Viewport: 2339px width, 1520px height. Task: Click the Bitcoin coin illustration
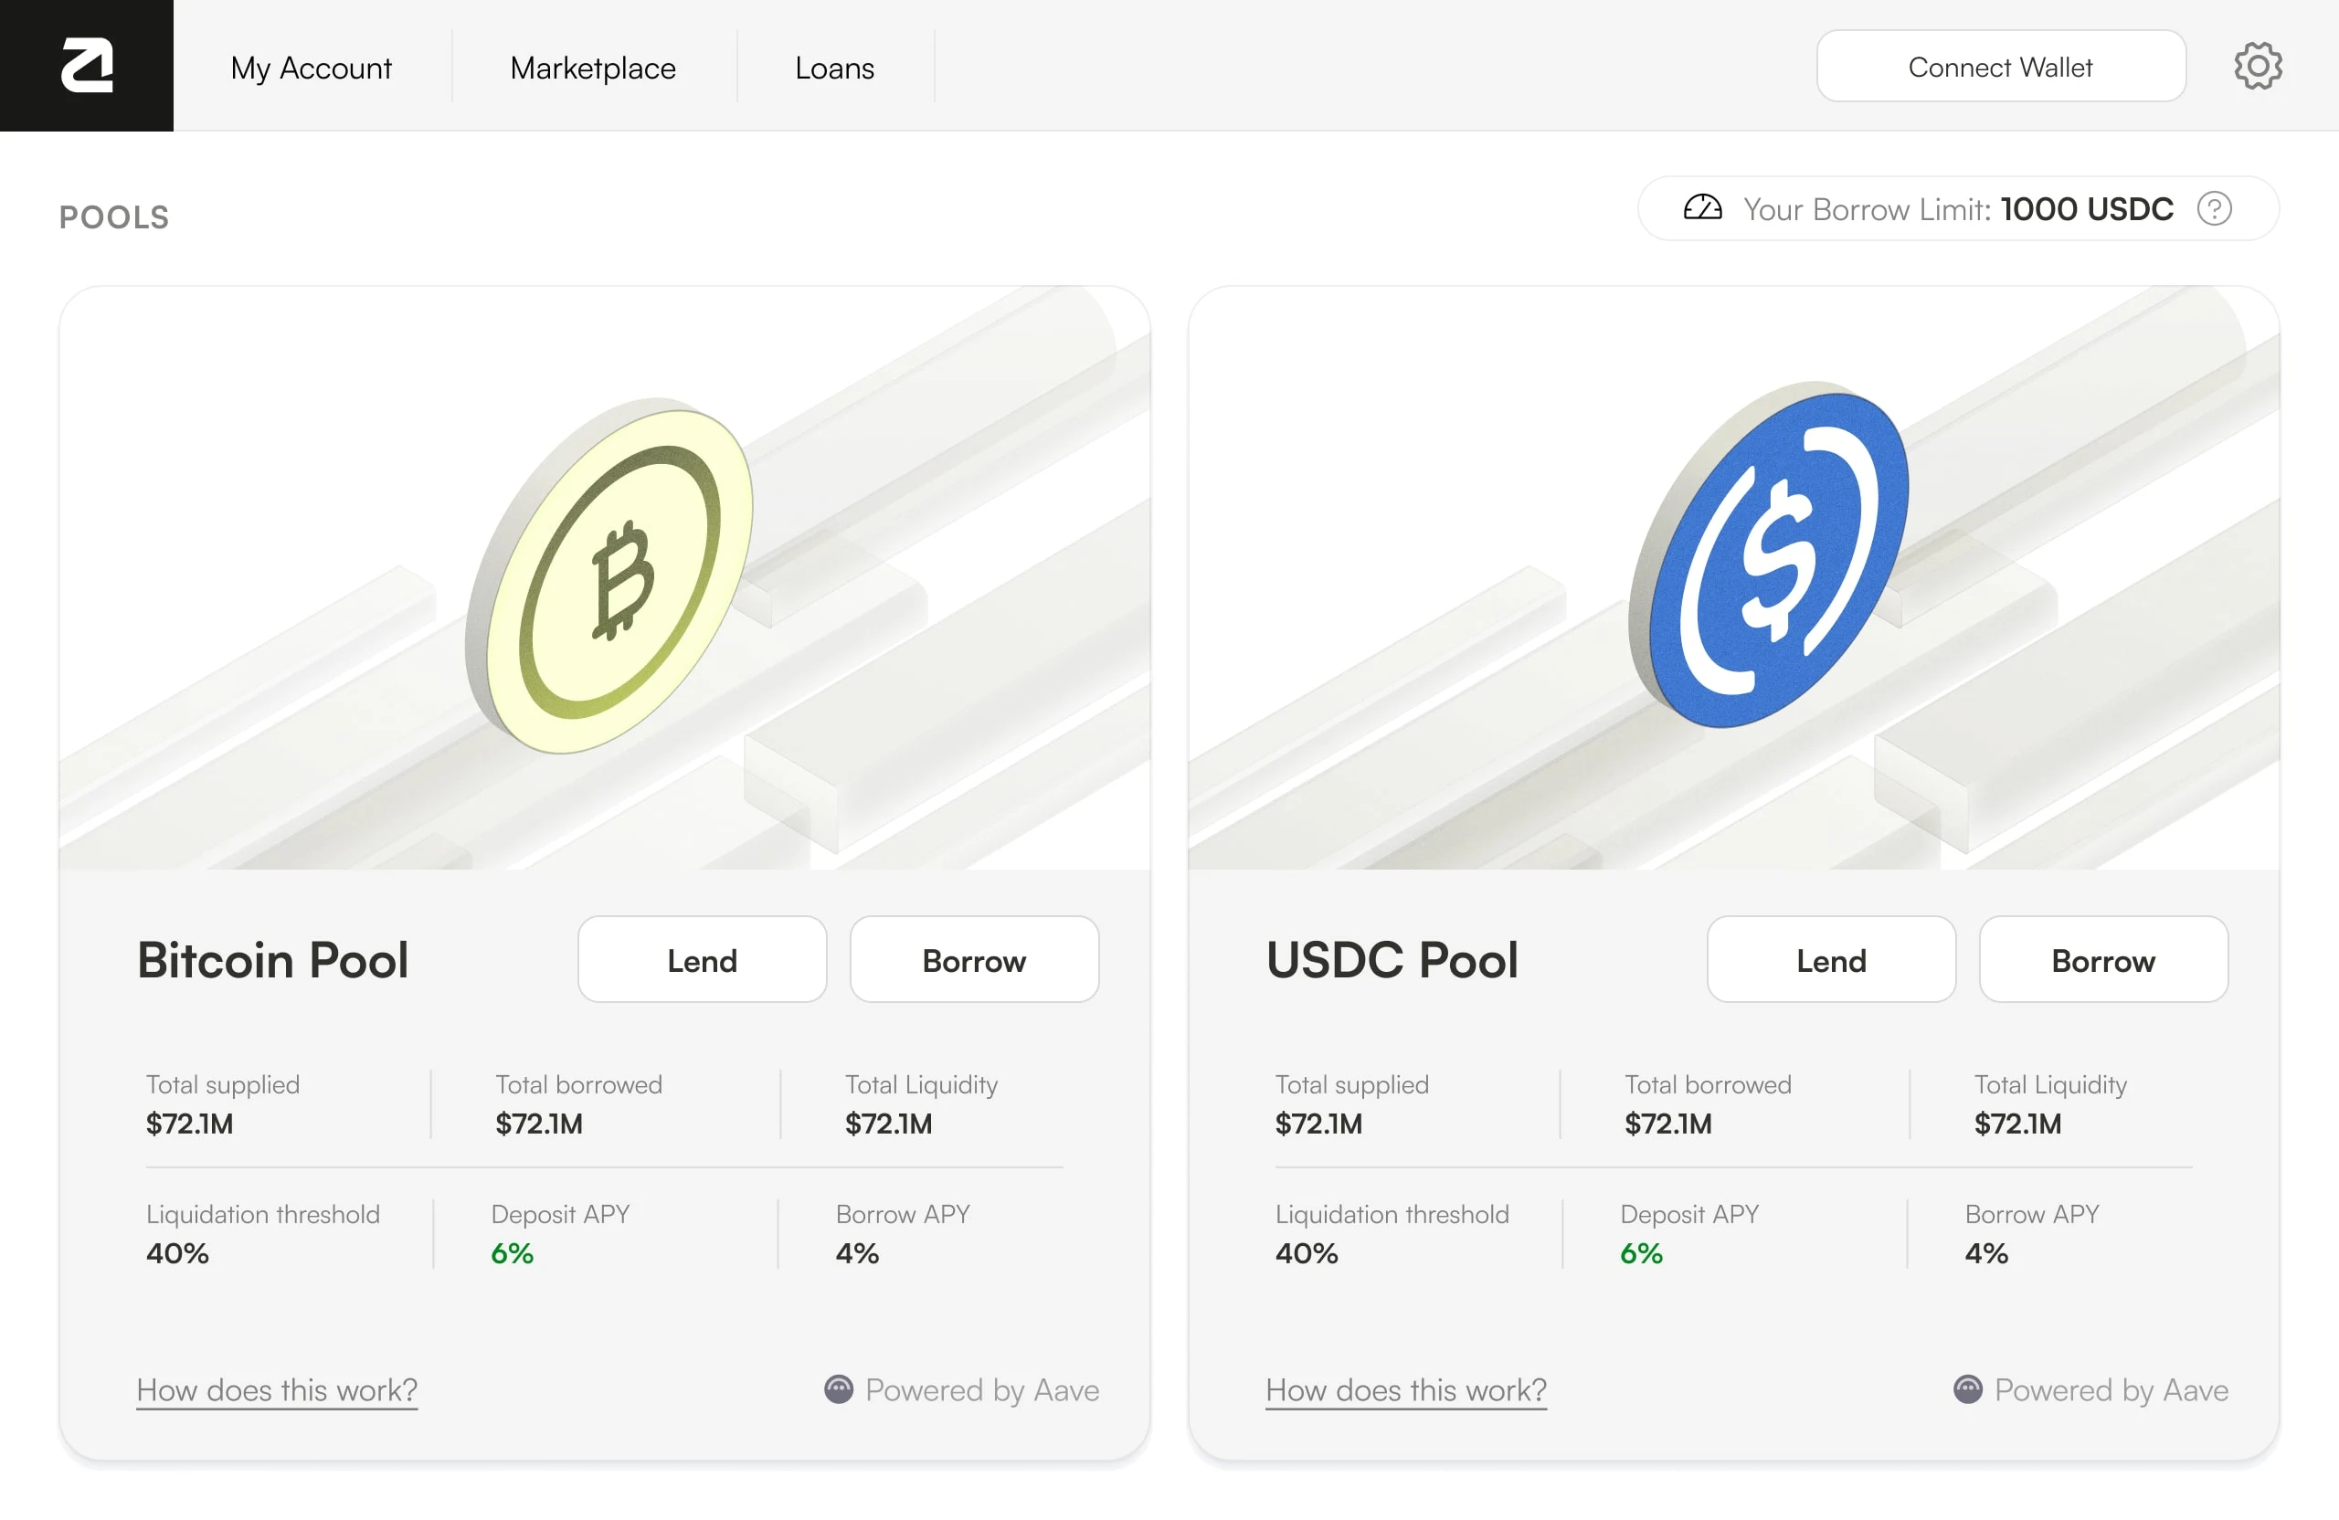(611, 576)
